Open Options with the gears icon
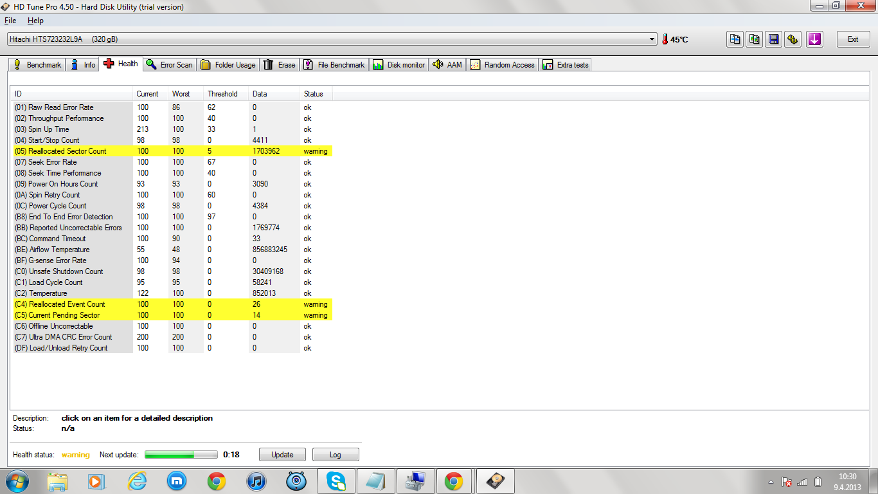 tap(794, 39)
